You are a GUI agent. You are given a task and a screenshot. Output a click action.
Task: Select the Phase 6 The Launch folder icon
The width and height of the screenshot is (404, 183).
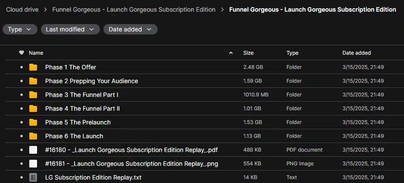33,136
